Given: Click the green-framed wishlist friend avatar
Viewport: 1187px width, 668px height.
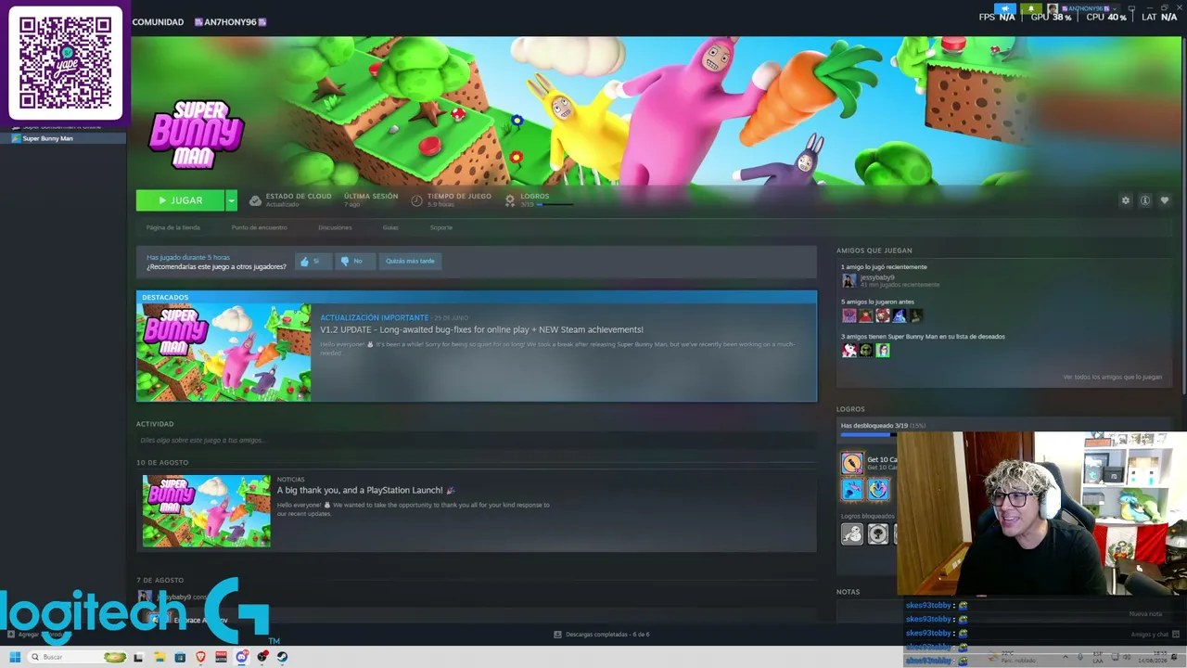Looking at the screenshot, I should 882,351.
